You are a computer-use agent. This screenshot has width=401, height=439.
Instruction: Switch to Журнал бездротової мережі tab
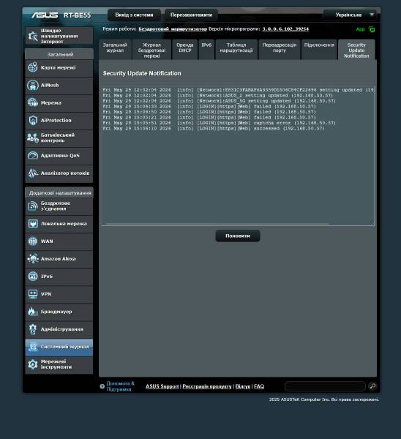(x=151, y=50)
